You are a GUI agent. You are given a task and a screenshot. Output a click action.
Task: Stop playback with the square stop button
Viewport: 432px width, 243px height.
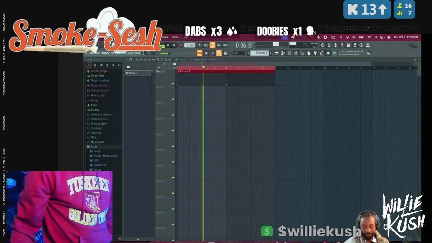[174, 45]
